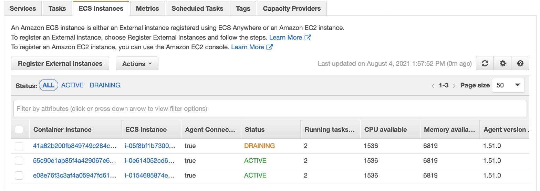Click external link icon after first Learn More
This screenshot has height=191, width=540.
308,38
